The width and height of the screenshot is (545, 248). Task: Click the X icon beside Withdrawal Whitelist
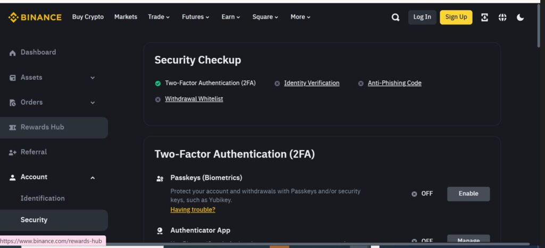tap(158, 100)
